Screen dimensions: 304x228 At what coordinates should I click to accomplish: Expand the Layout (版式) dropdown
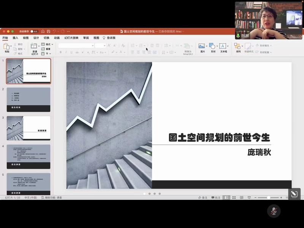tap(47, 44)
